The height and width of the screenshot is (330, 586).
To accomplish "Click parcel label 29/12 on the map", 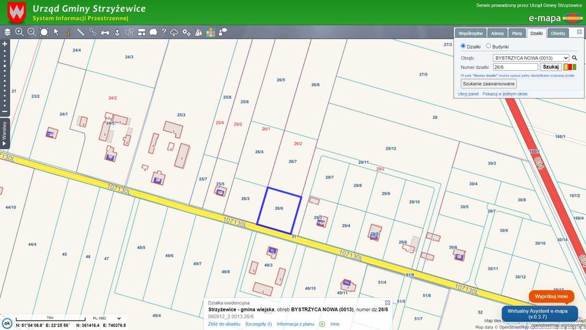I will [x=390, y=148].
